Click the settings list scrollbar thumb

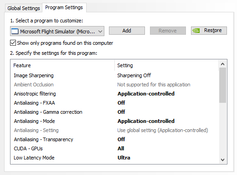[x=222, y=85]
